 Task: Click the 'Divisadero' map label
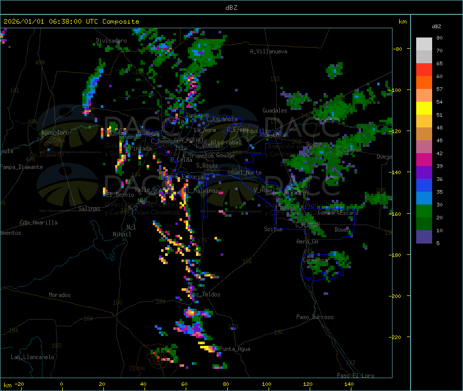point(111,41)
